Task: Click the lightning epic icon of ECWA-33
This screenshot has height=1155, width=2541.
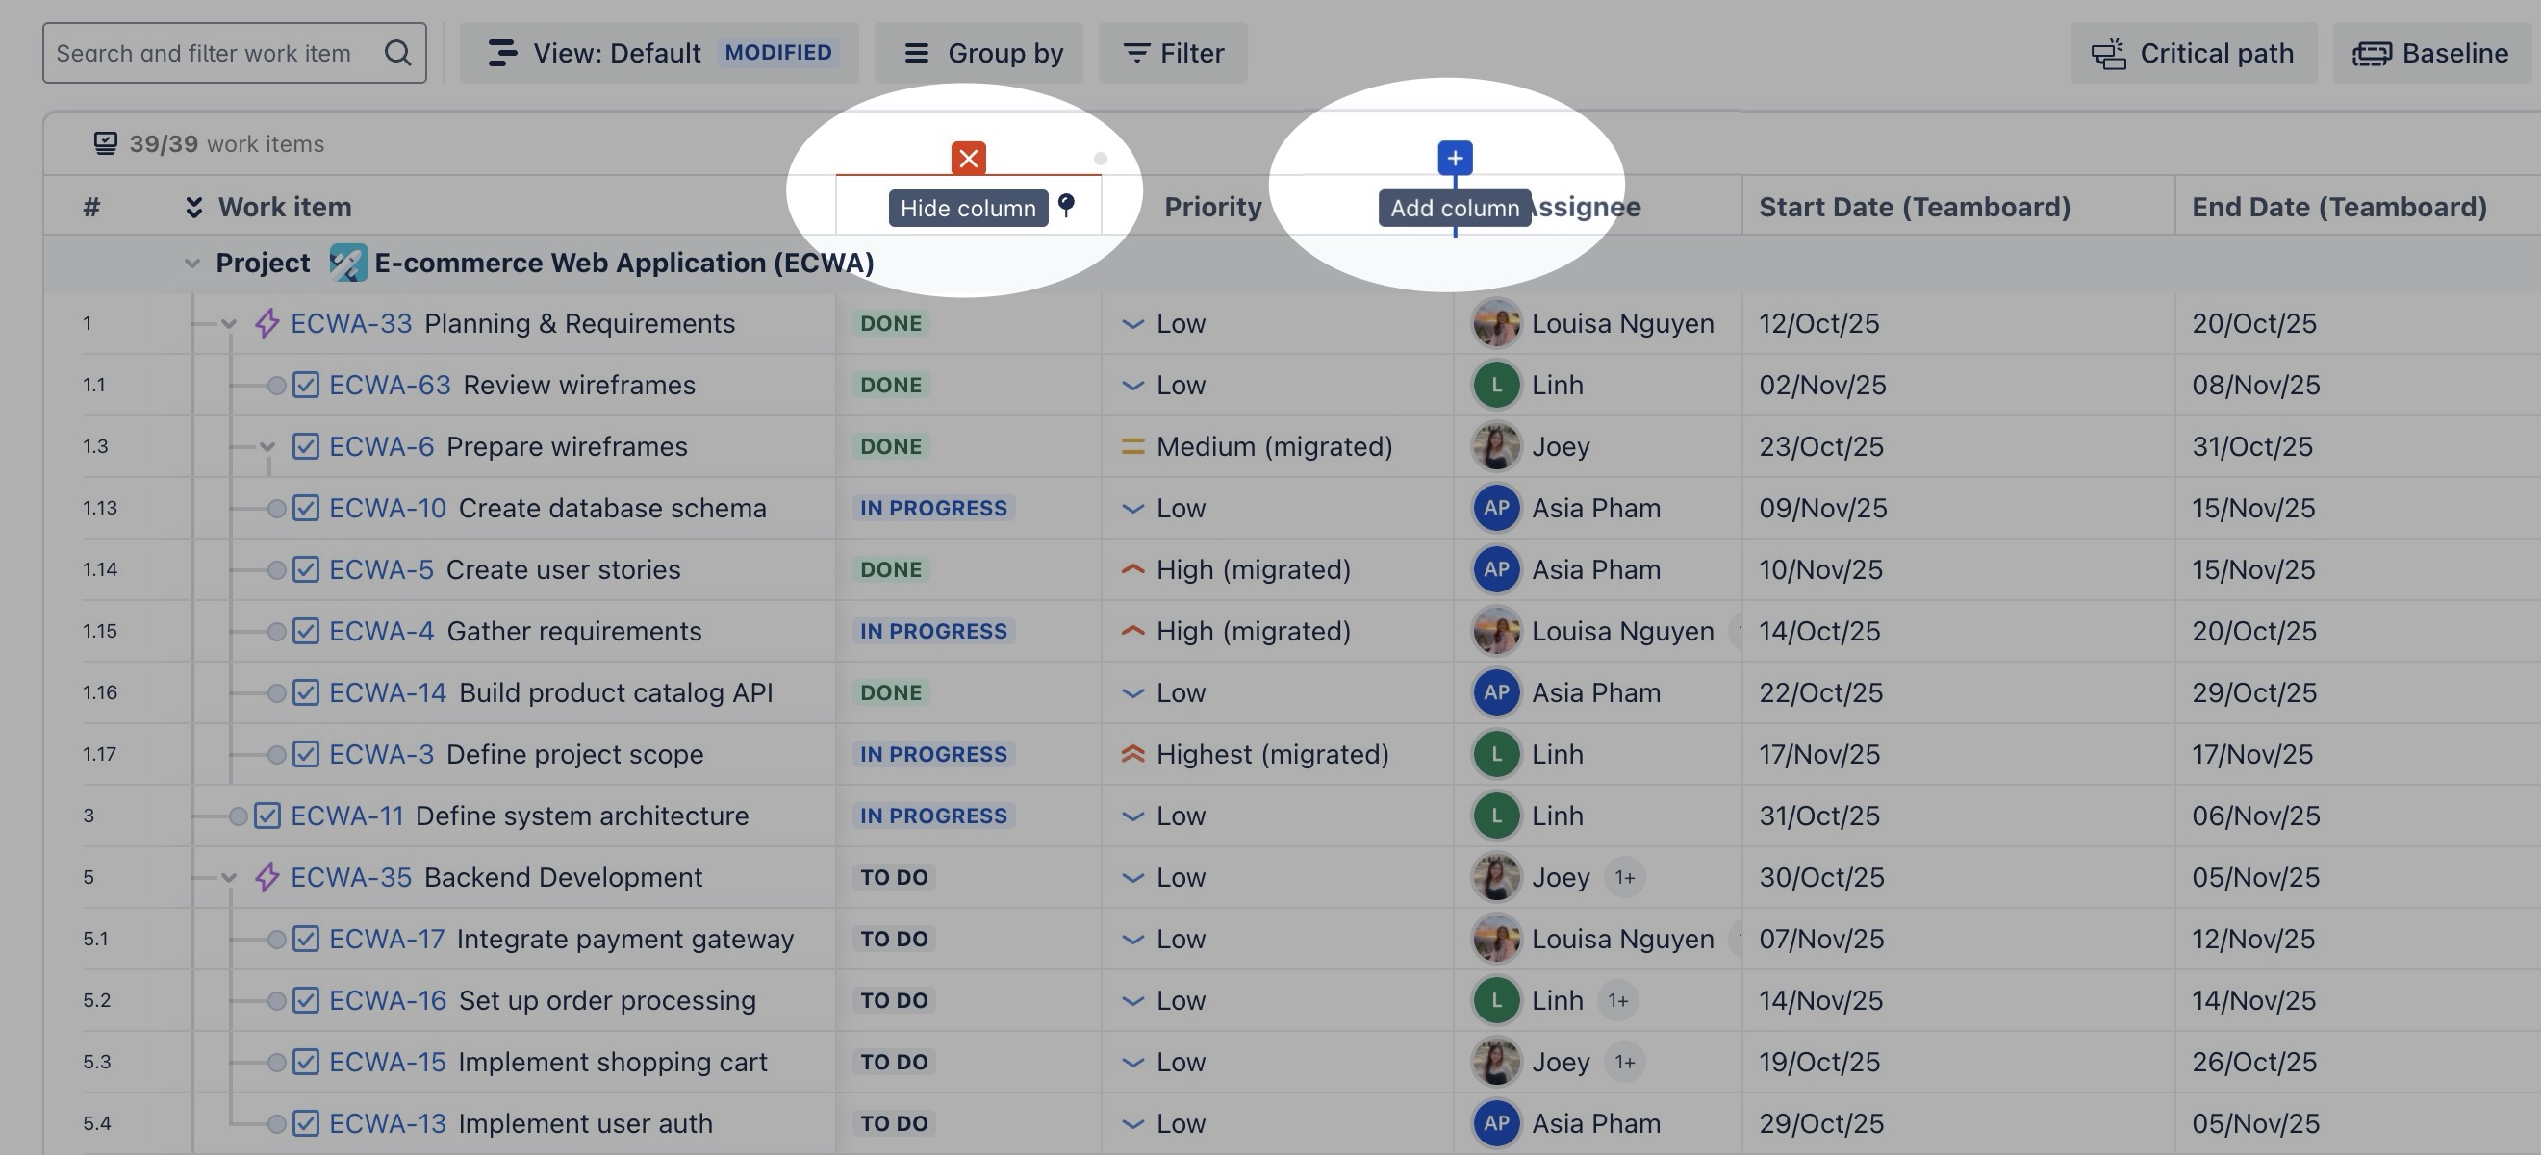Action: pos(267,323)
